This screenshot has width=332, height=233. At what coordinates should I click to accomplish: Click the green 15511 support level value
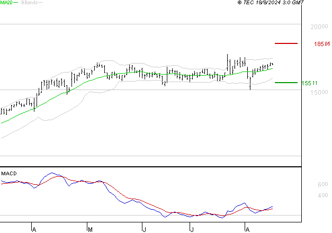click(309, 83)
